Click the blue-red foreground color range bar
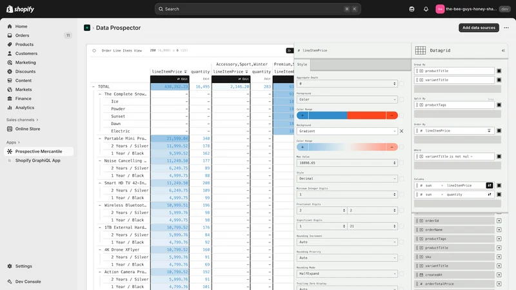The height and width of the screenshot is (290, 516). click(347, 115)
